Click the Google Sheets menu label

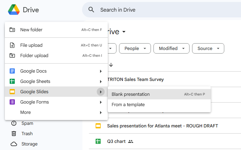click(x=35, y=81)
